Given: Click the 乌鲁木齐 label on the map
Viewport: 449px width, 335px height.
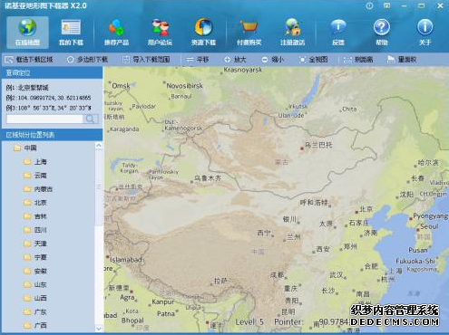Looking at the screenshot, I should (208, 178).
